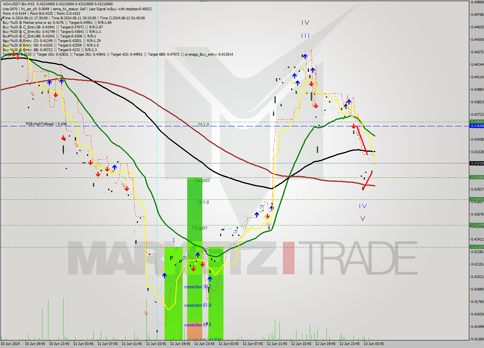Viewport: 484px width, 348px height.
Task: Click the black 'IV' wave label at top
Action: [306, 23]
